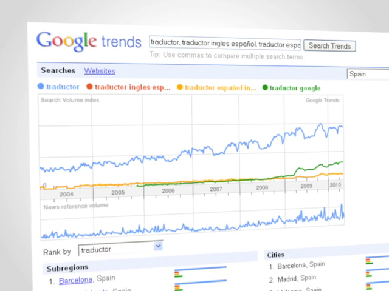
Task: Focus the search terms input field
Action: point(225,43)
